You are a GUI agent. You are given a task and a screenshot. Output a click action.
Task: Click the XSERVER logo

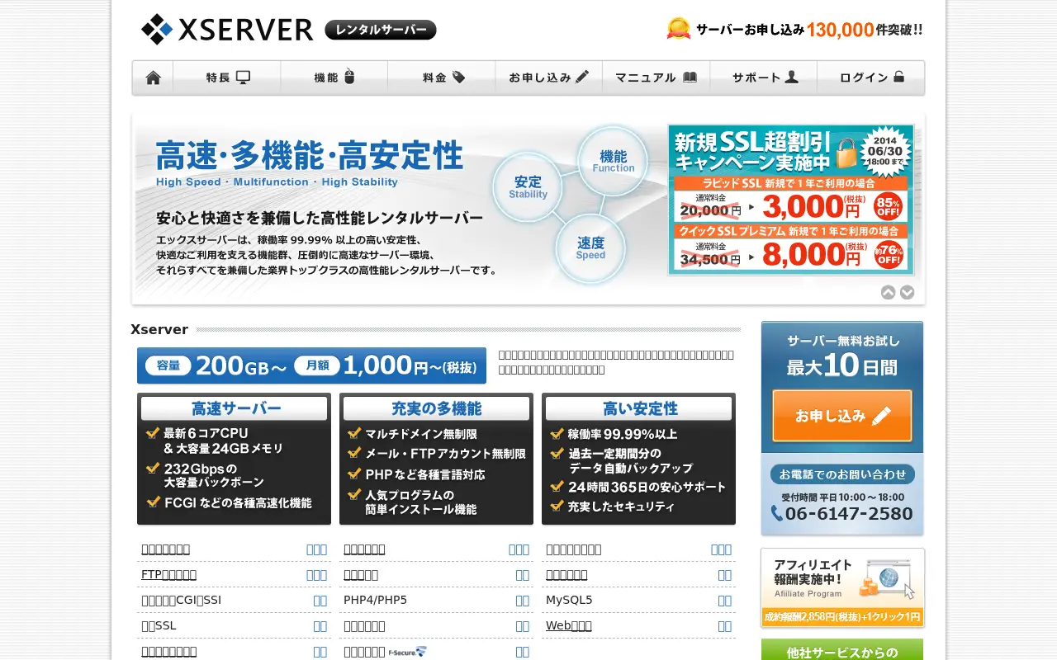[x=227, y=30]
